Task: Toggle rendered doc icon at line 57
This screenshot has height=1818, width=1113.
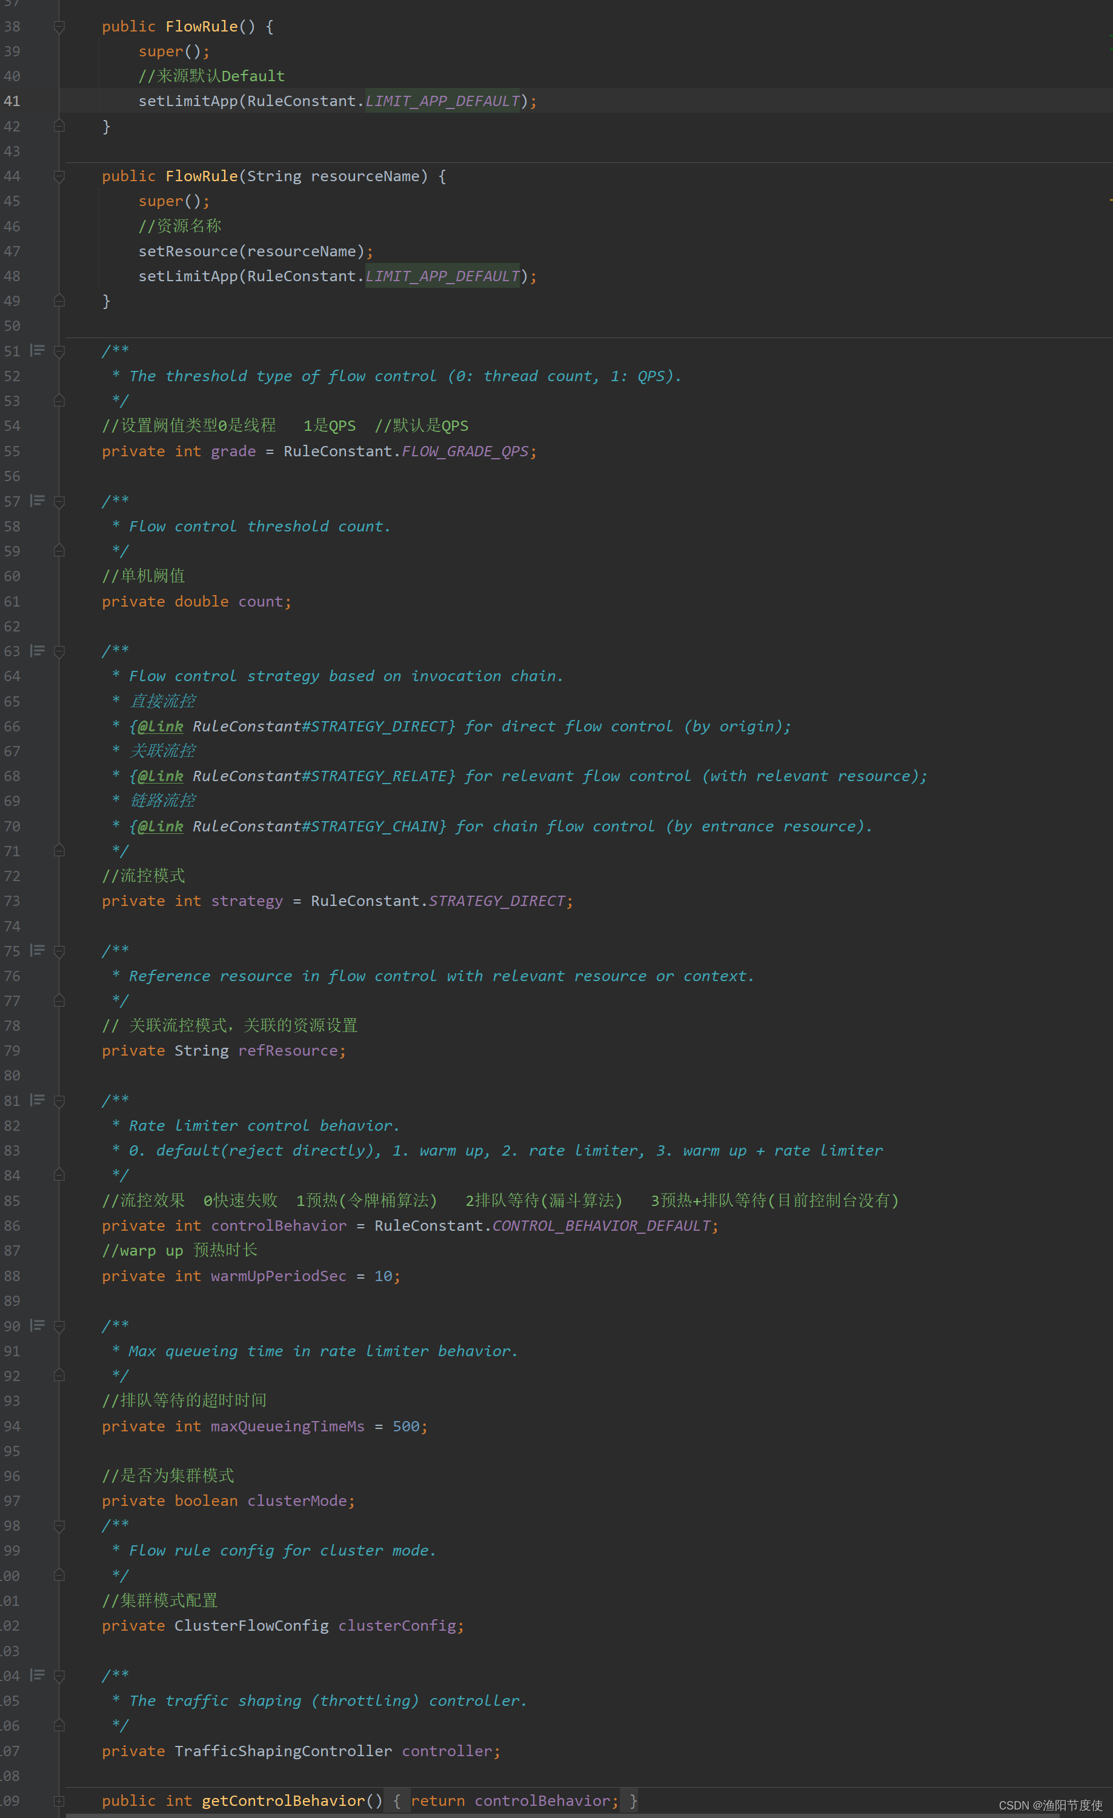Action: (37, 501)
